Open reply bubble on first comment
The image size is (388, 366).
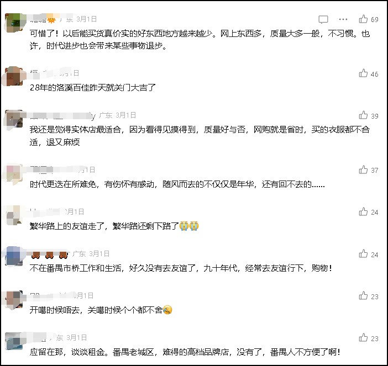323,19
